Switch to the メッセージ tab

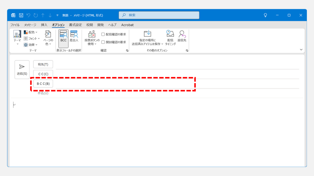click(x=30, y=25)
